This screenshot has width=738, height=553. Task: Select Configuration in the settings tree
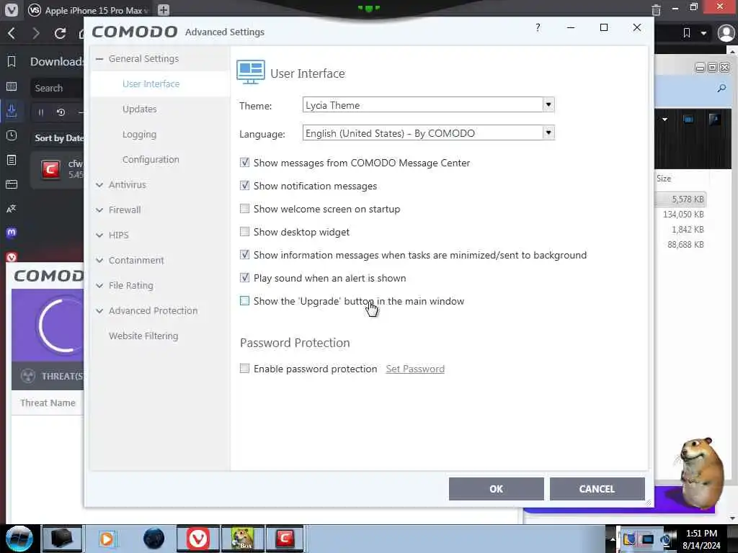pyautogui.click(x=151, y=159)
